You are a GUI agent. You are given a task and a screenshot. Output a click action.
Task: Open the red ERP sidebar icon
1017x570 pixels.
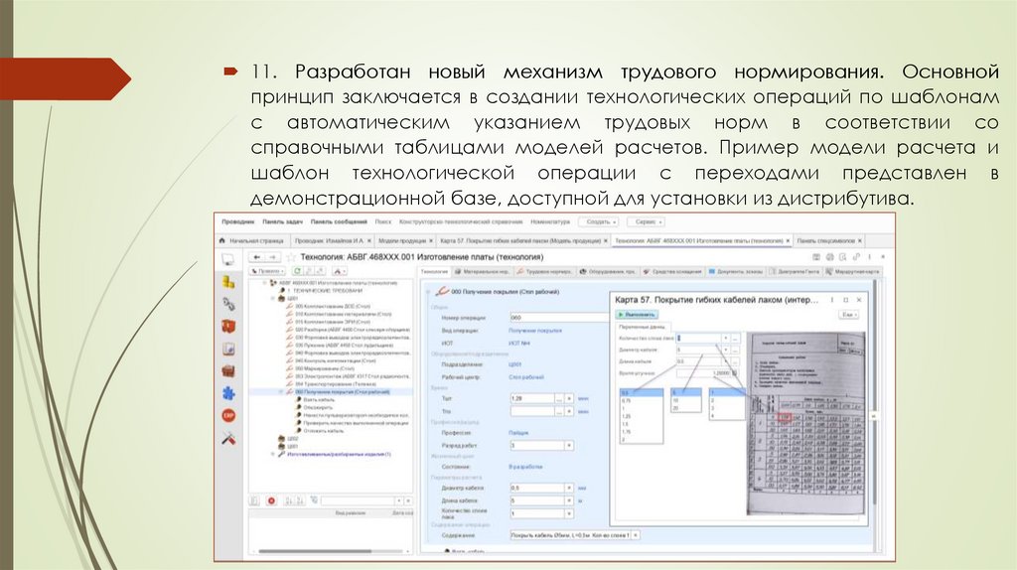coord(228,414)
